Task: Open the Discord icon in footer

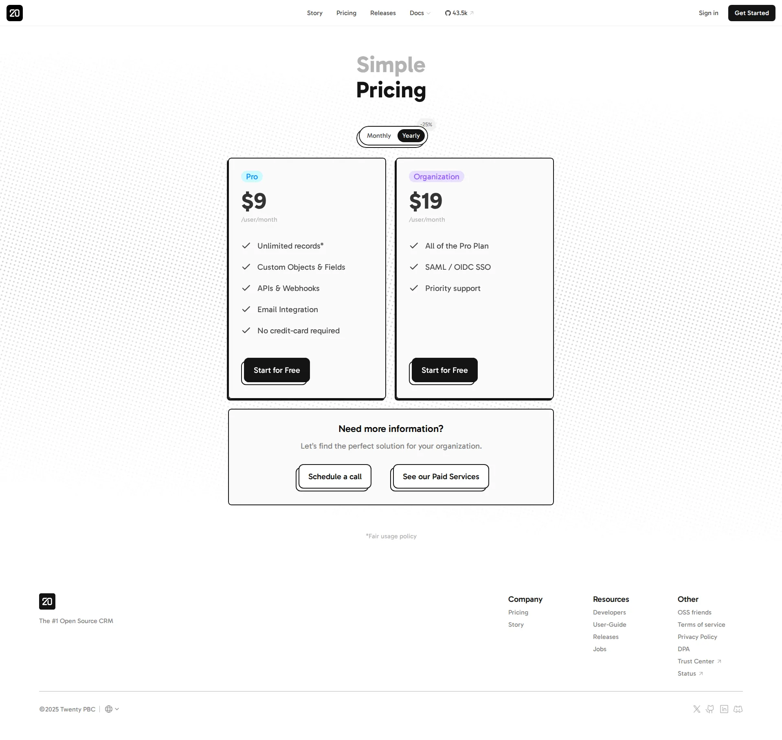Action: click(738, 709)
